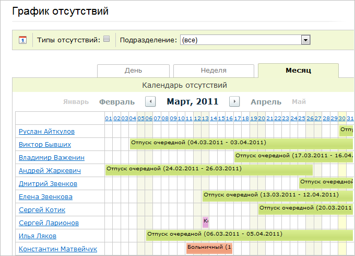Go to previous month arrow button

coord(150,102)
